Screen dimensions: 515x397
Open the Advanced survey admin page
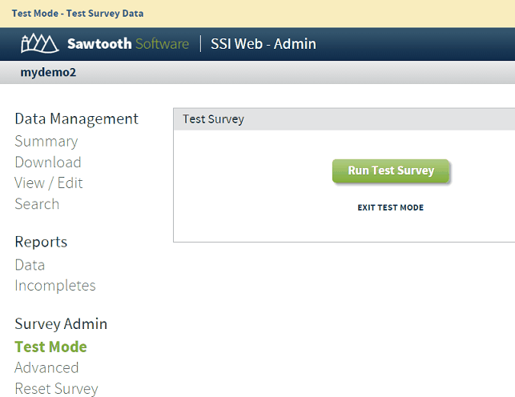(x=46, y=368)
